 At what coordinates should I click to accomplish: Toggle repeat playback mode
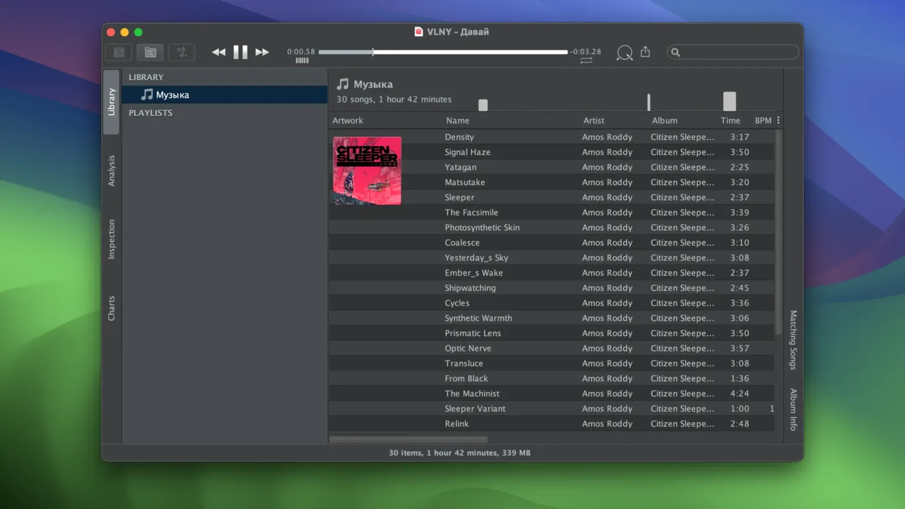click(x=586, y=61)
